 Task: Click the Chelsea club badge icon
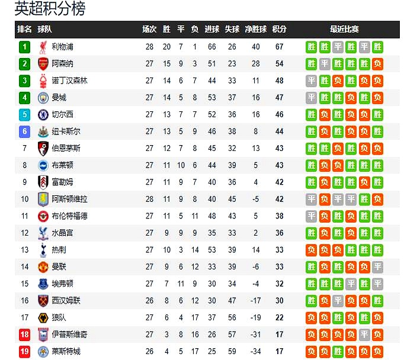[43, 115]
